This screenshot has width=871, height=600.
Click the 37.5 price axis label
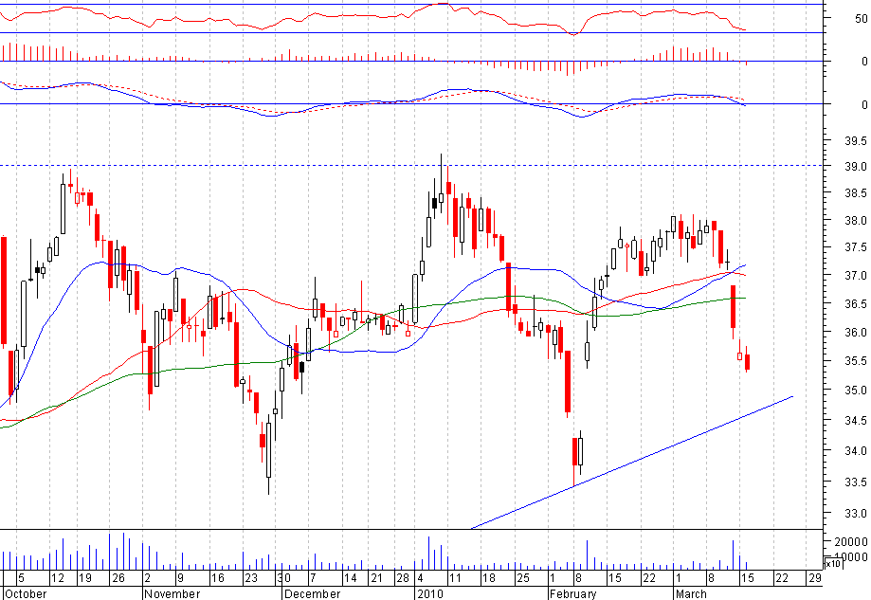(856, 247)
